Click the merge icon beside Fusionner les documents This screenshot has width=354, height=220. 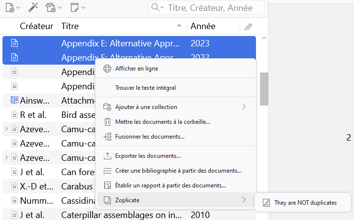[107, 137]
